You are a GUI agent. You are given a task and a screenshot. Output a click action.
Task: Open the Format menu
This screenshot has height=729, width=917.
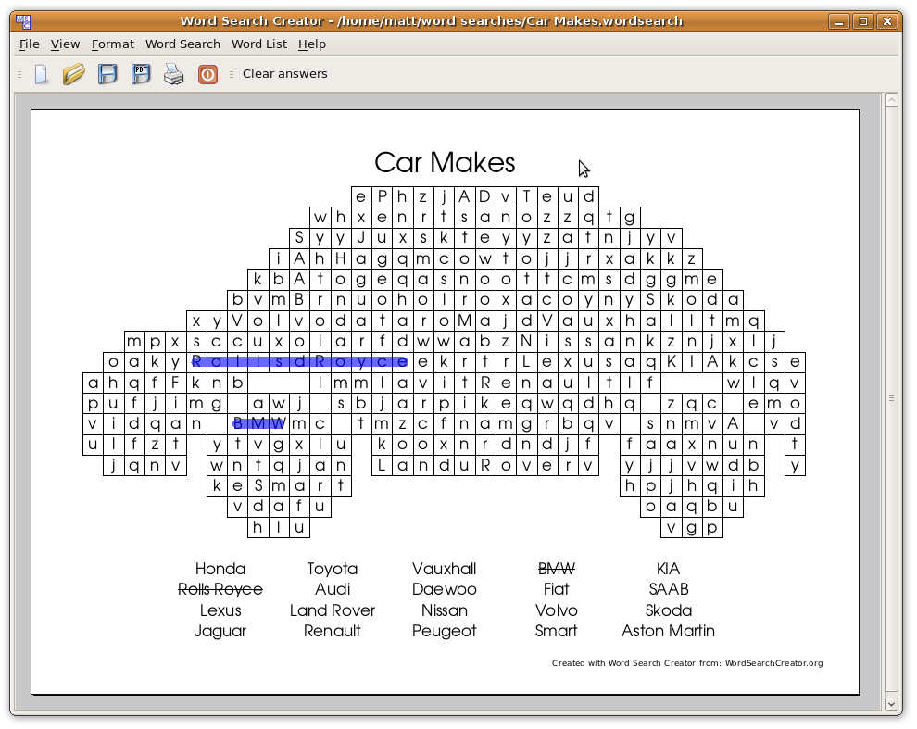[x=112, y=44]
